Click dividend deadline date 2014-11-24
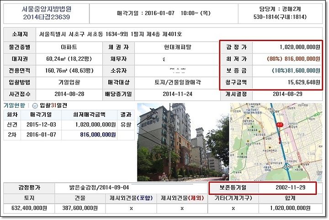The height and width of the screenshot is (220, 329). pyautogui.click(x=177, y=94)
